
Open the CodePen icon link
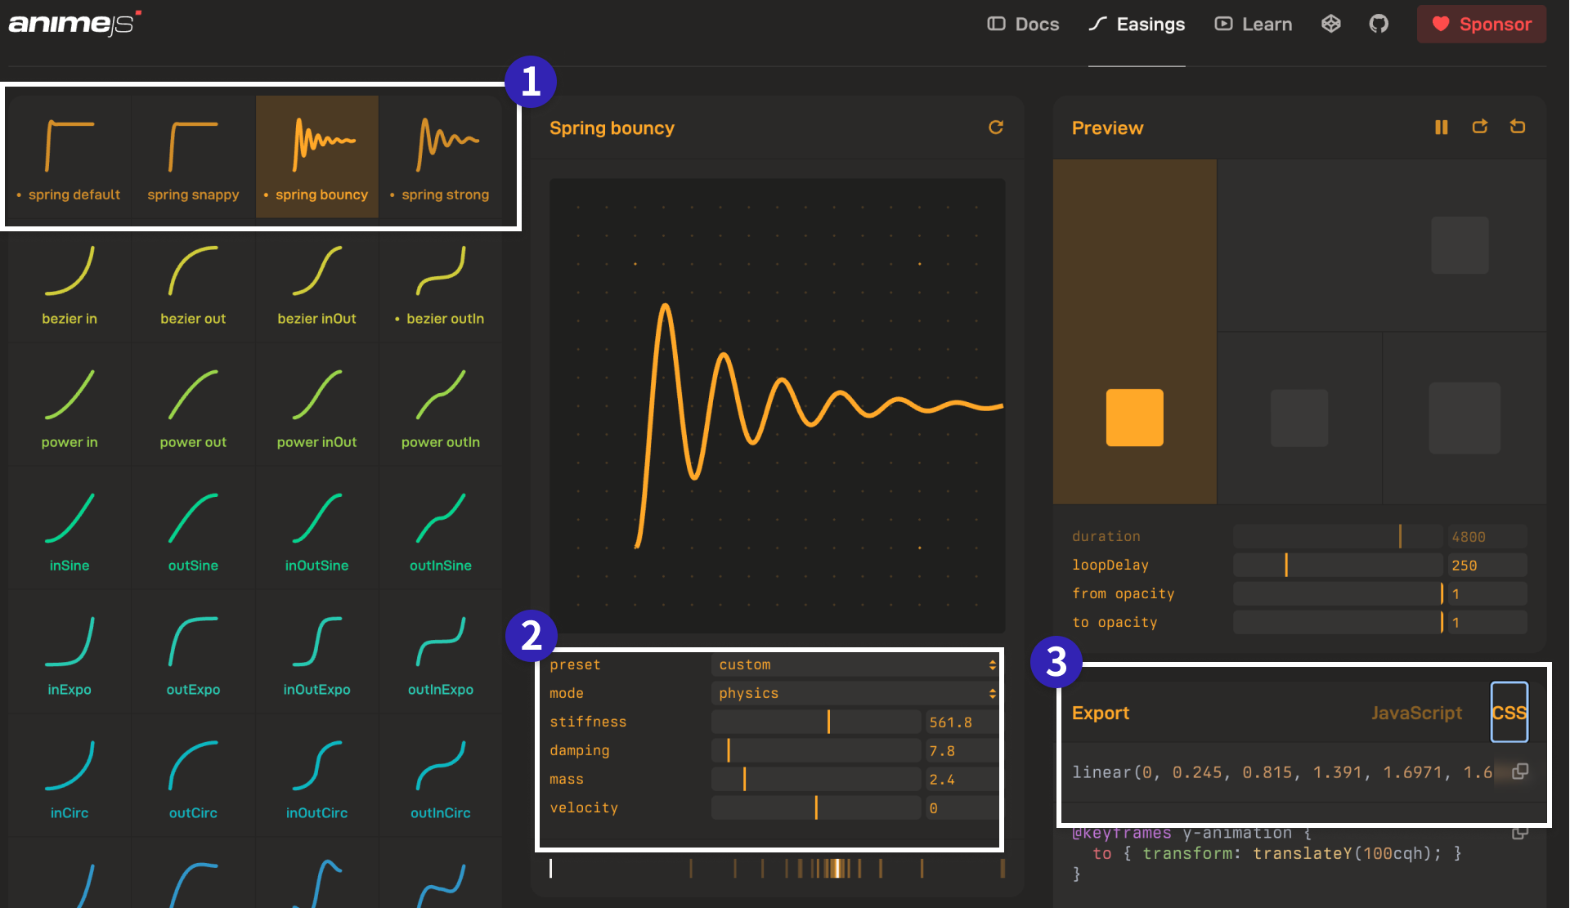[1330, 24]
